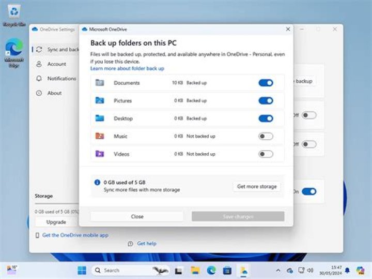
Task: Click the Videos folder icon
Action: (100, 154)
